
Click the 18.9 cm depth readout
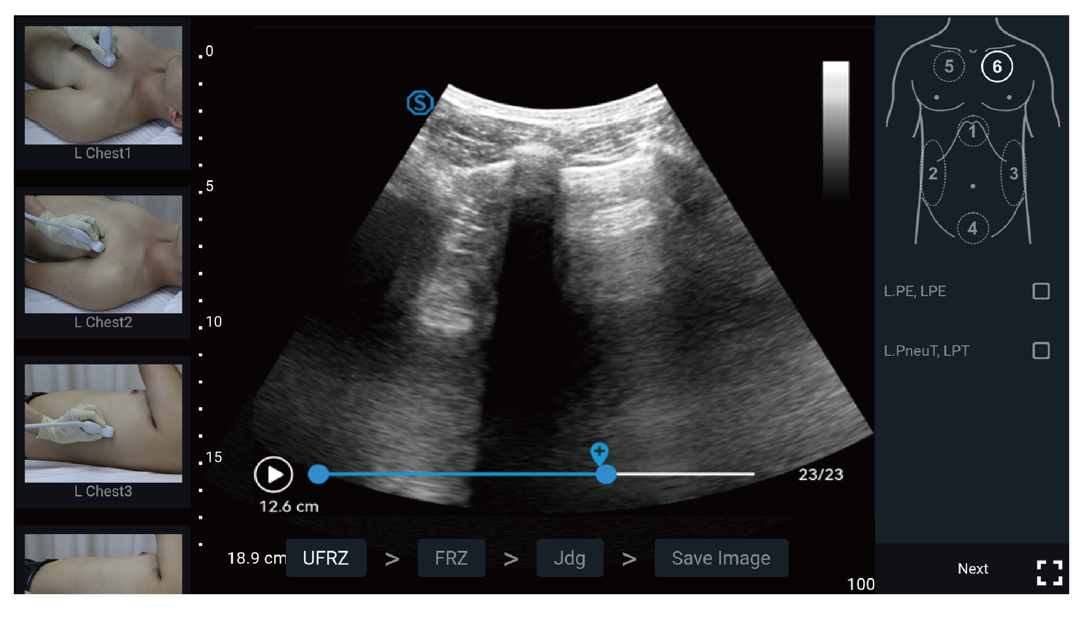coord(256,558)
